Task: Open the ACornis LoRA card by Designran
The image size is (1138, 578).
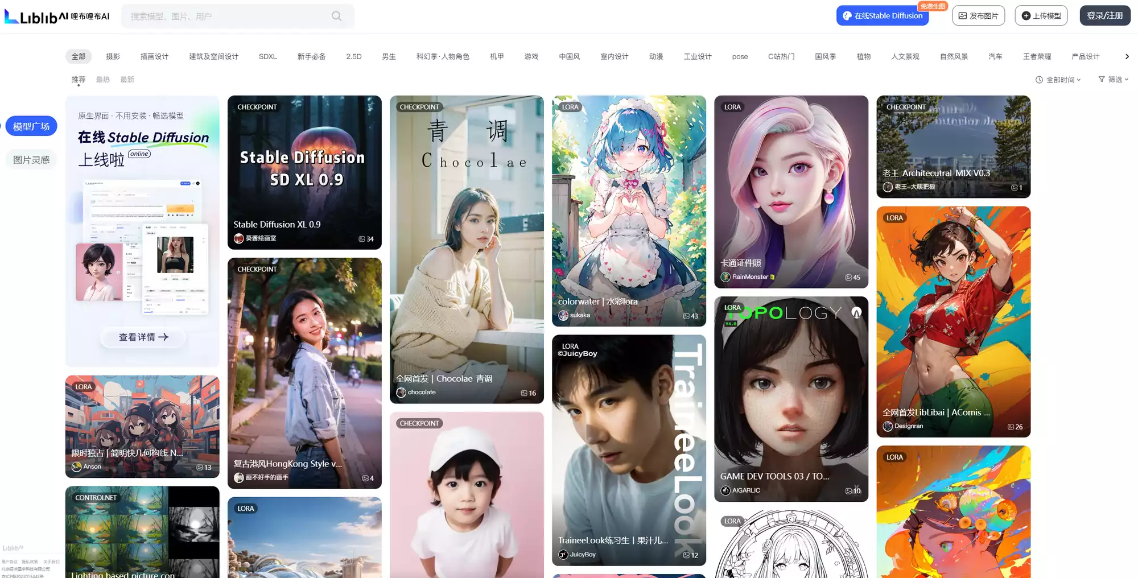Action: coord(953,321)
